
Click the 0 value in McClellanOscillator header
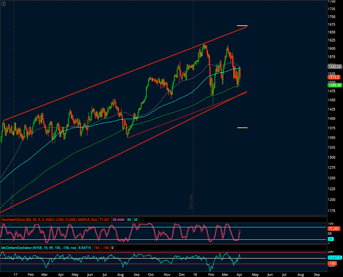[x=113, y=248]
